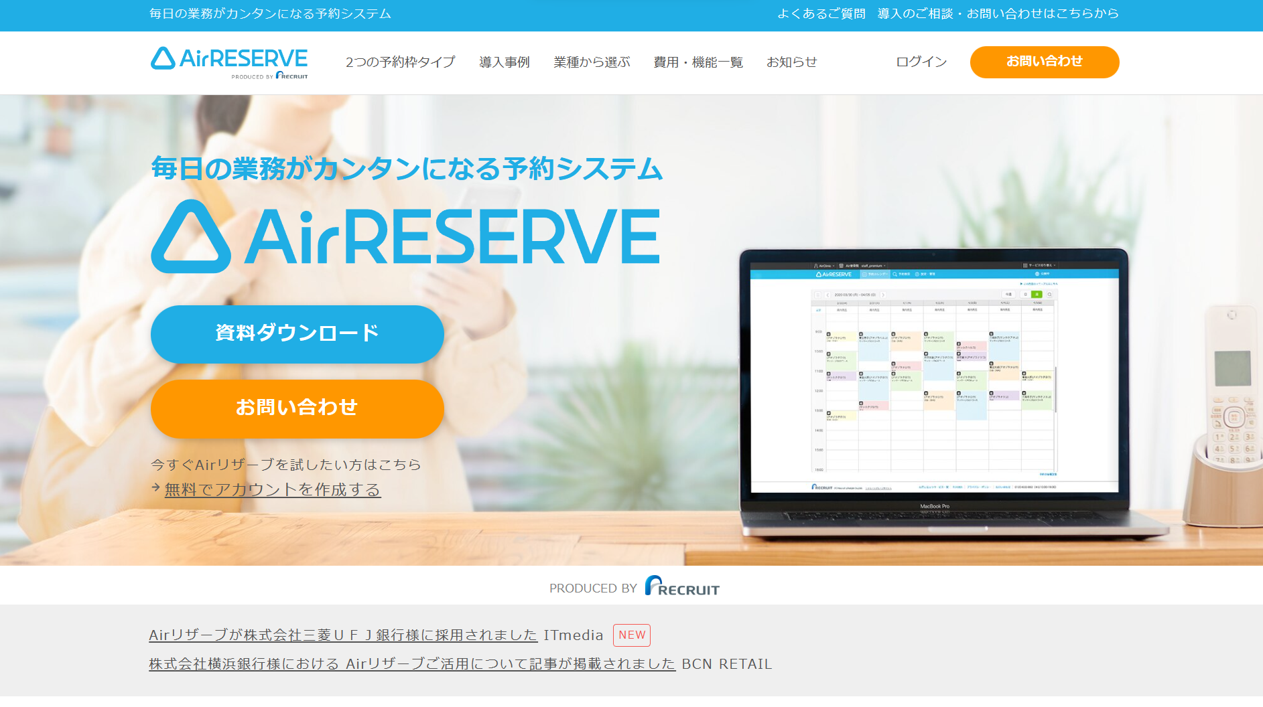Screen dimensions: 1263x707
Task: Select 業種から選ぶ in navigation
Action: 592,62
